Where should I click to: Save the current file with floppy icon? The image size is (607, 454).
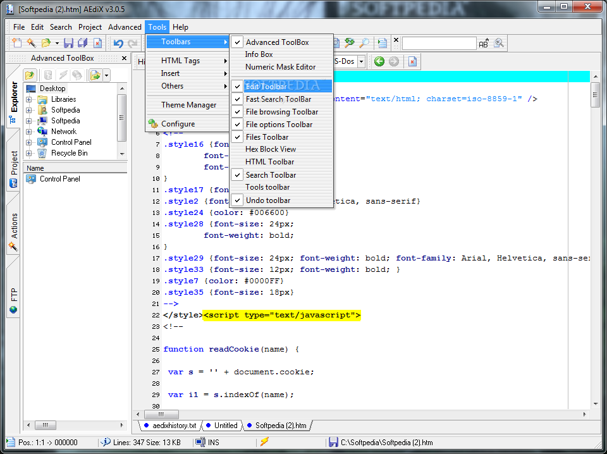pos(68,42)
